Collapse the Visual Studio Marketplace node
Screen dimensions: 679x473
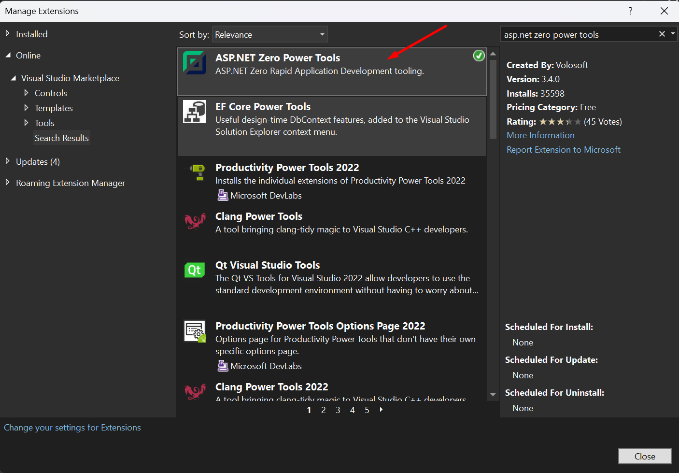[13, 78]
